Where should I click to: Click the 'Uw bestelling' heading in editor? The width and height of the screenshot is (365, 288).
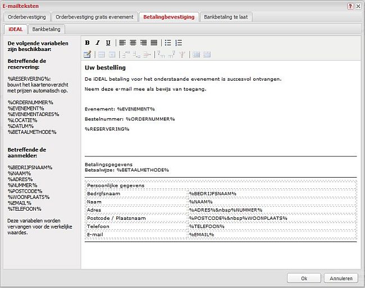tap(105, 68)
